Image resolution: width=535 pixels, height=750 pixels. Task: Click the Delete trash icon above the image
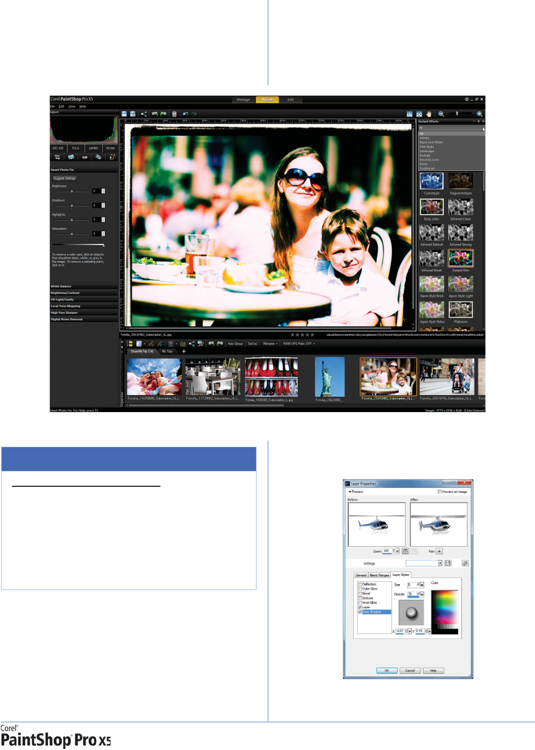tap(175, 114)
